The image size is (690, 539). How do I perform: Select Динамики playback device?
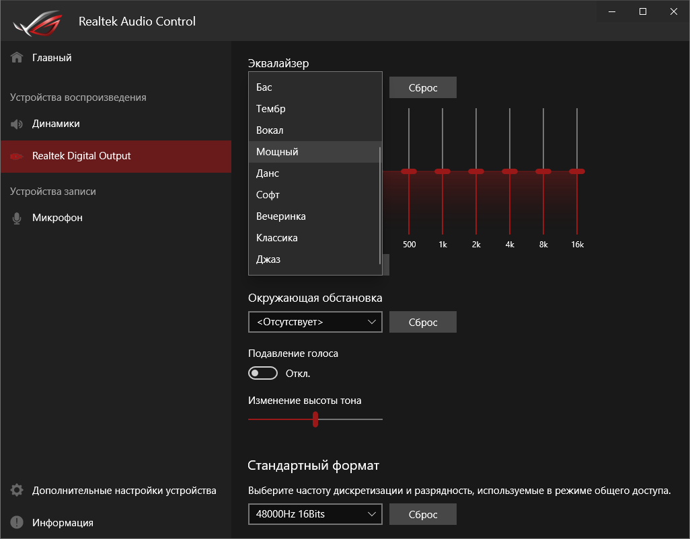pyautogui.click(x=116, y=124)
